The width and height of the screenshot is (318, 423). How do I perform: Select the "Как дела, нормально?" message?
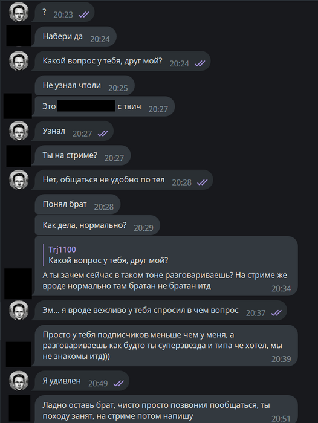tap(97, 225)
